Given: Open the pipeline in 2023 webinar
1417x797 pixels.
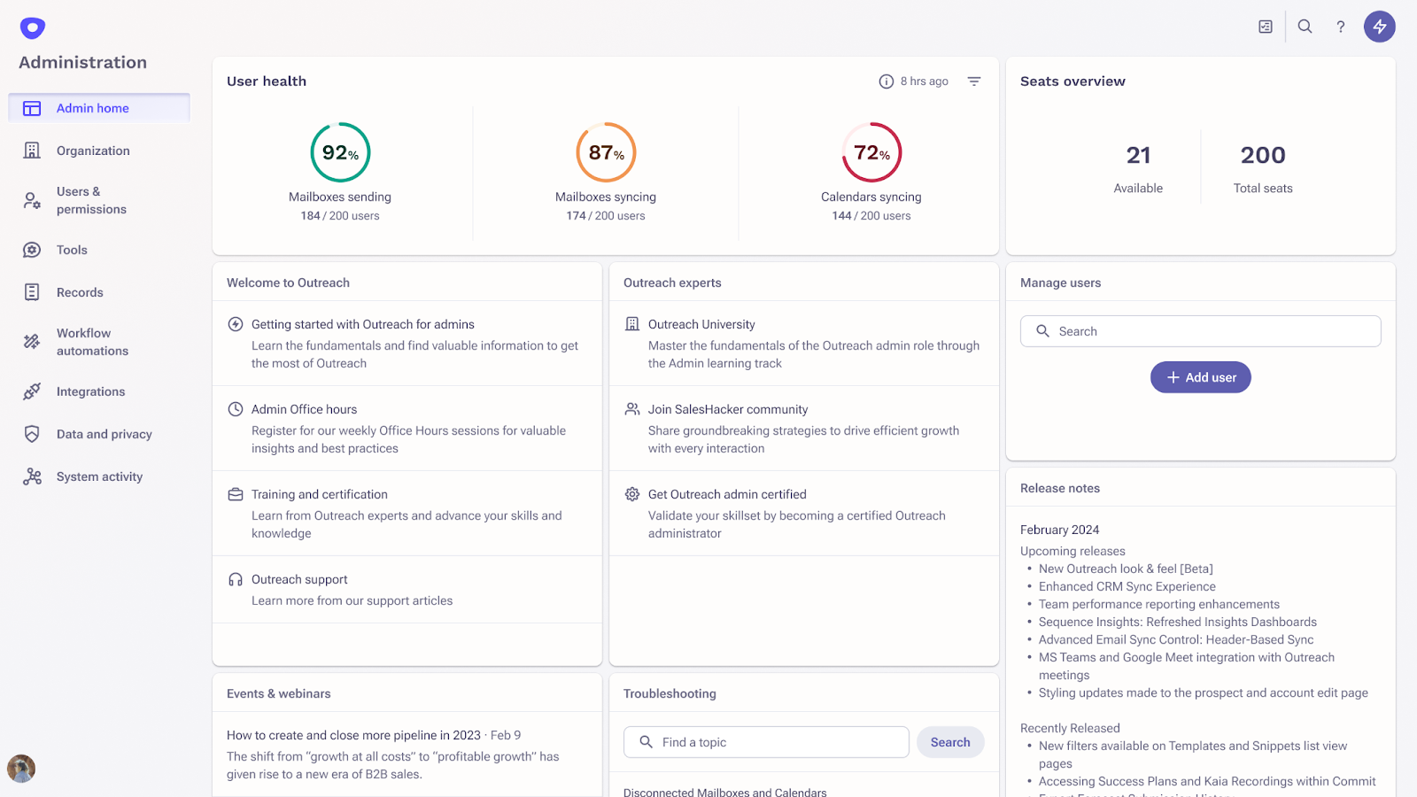Looking at the screenshot, I should click(353, 735).
